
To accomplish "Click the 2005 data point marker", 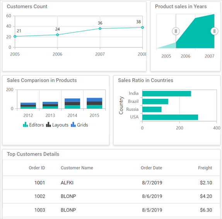I will (15, 36).
